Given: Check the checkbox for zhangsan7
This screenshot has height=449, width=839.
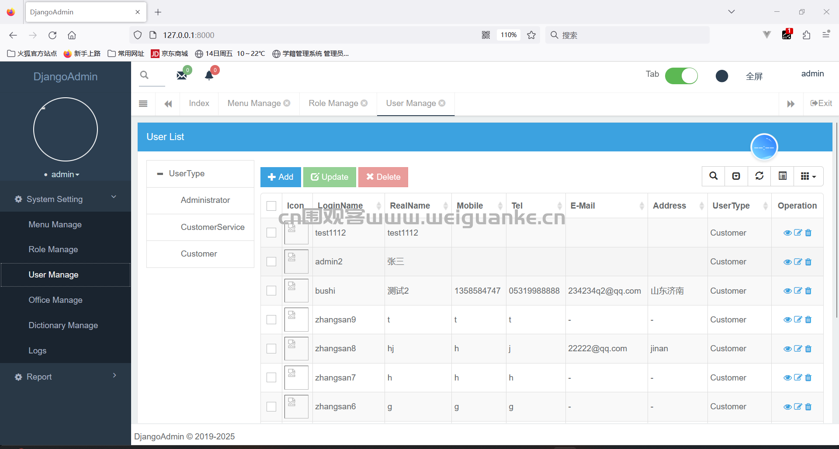Looking at the screenshot, I should point(271,377).
